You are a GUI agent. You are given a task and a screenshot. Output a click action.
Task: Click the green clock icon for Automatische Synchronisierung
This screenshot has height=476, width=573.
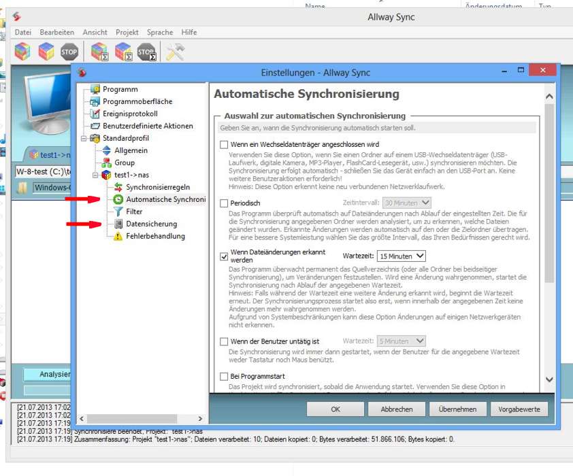point(118,199)
